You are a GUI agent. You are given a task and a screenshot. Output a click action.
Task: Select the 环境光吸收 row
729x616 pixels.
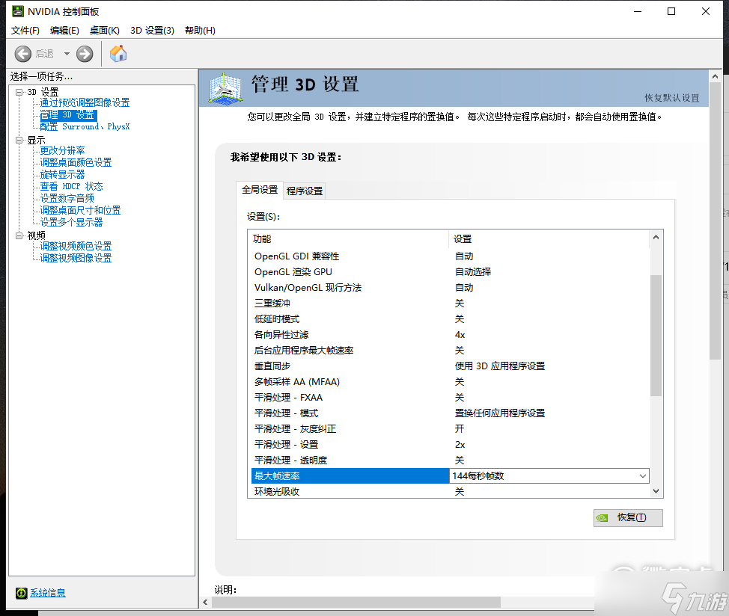448,491
